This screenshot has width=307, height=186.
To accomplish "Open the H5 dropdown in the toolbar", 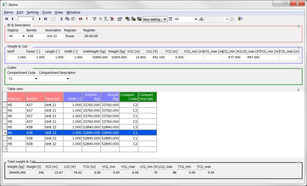I will pos(196,19).
